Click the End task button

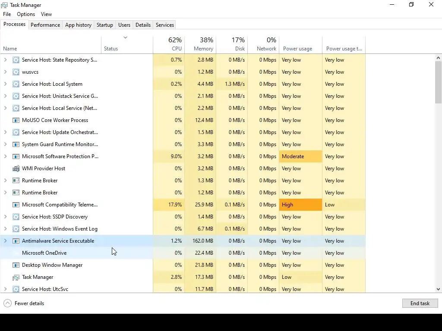coord(420,303)
